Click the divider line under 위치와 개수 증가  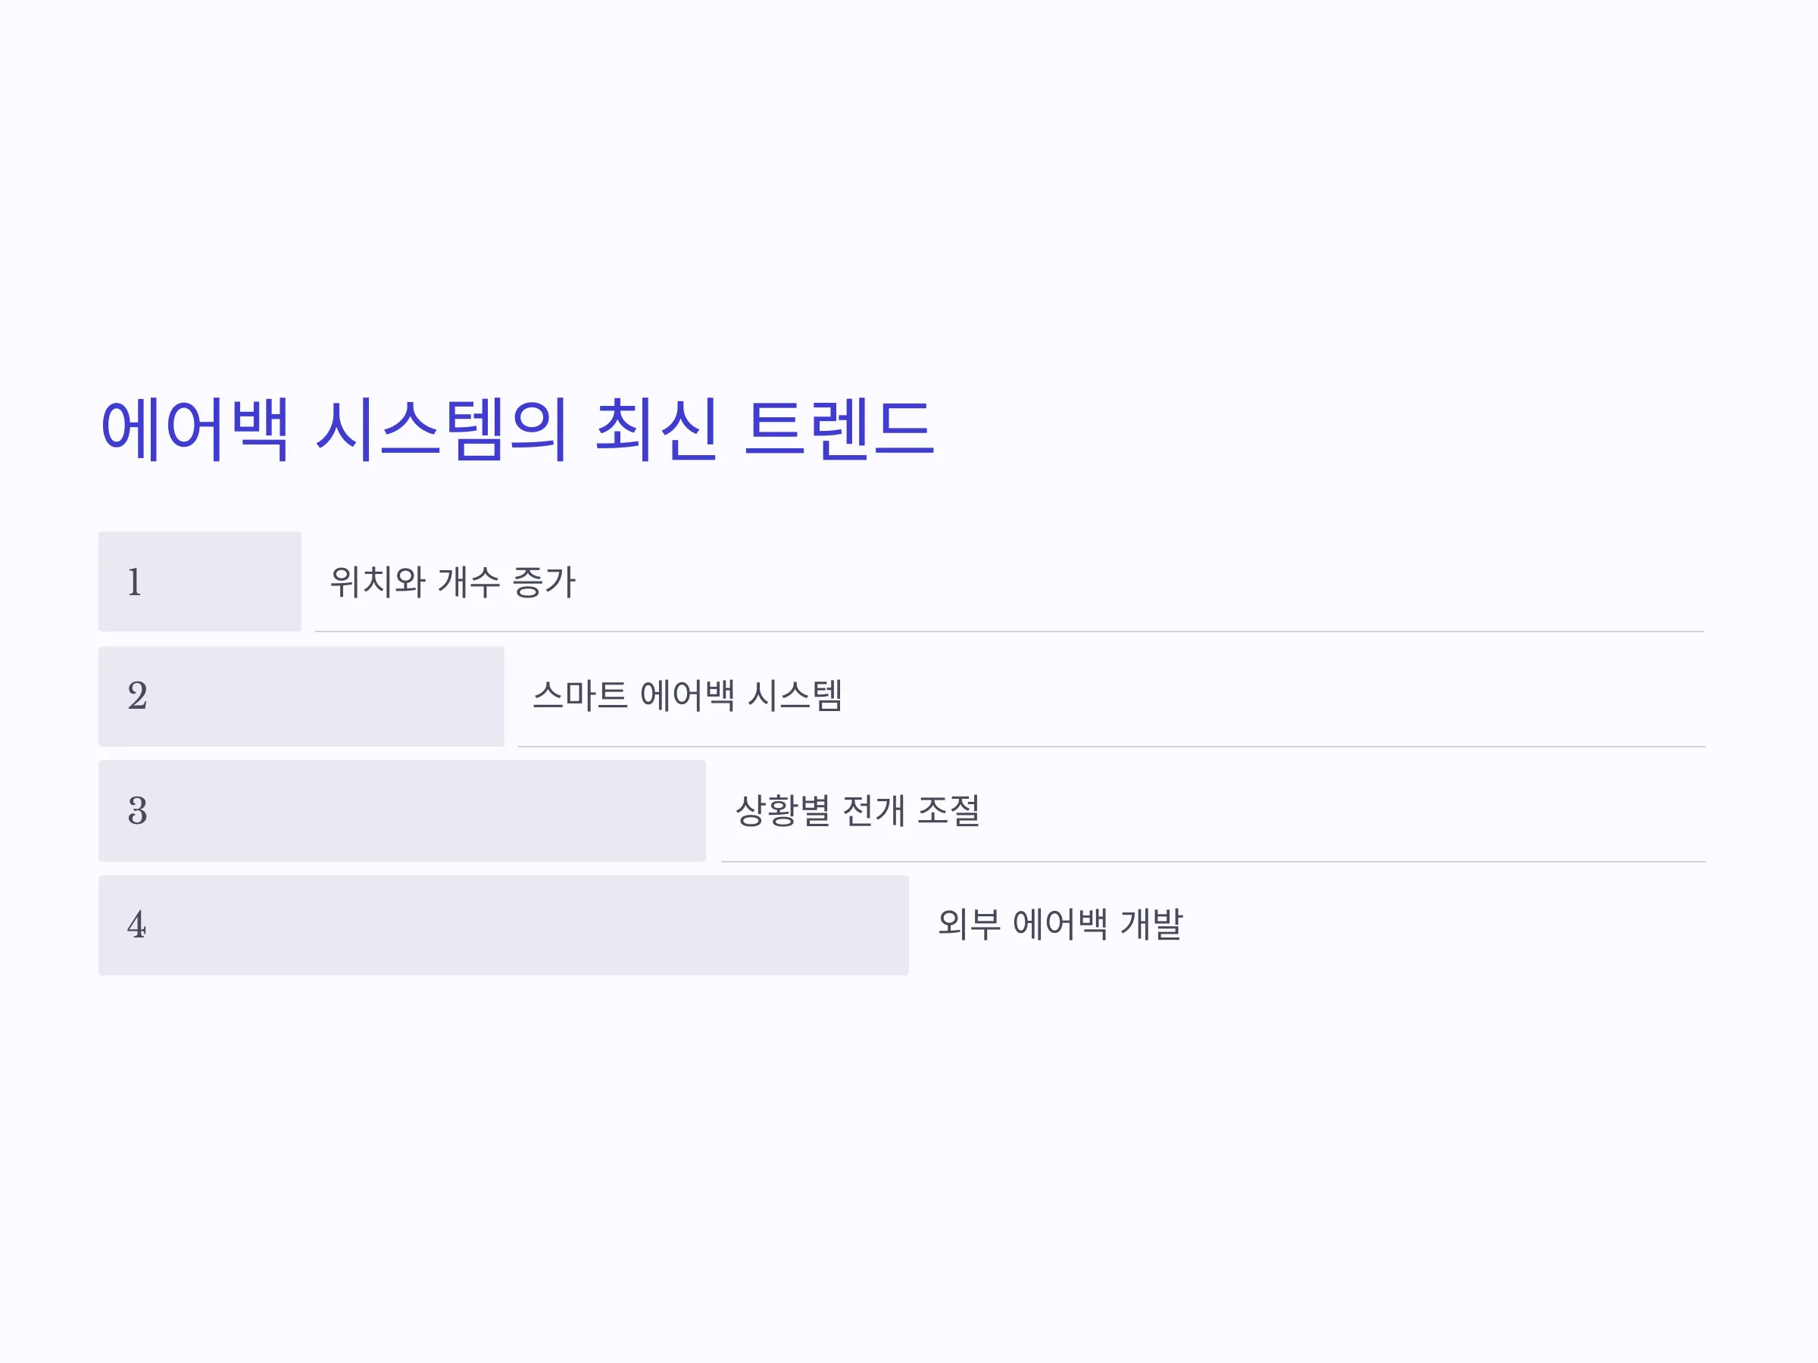[x=1010, y=632]
